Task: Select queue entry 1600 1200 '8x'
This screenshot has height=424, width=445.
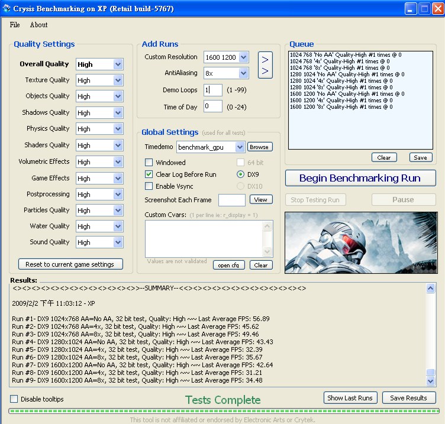Action: coord(341,107)
